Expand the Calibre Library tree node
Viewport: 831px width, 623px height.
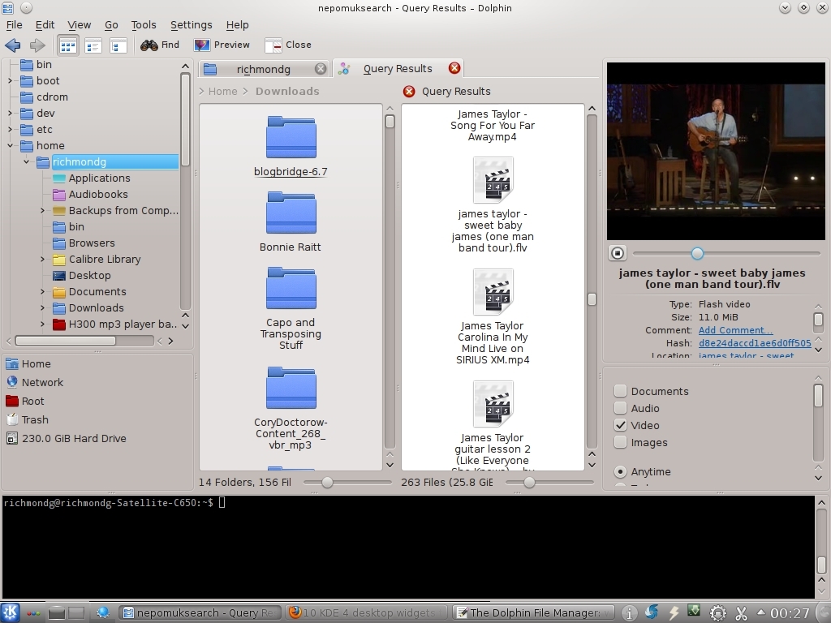point(42,260)
